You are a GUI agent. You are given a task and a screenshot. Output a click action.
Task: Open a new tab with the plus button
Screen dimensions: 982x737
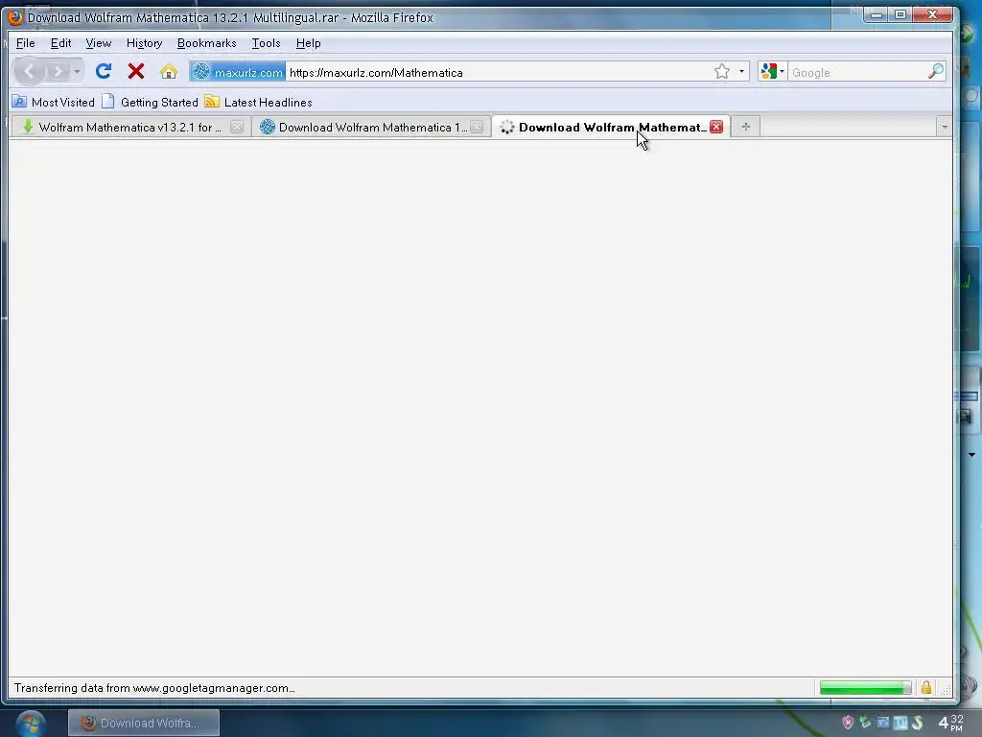(745, 127)
